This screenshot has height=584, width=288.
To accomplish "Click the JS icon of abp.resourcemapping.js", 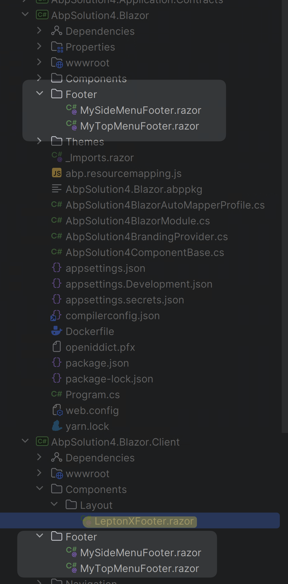I will click(x=57, y=173).
